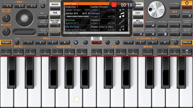
Task: Open the Guitar Chorus sound selector
Action: point(103,8)
